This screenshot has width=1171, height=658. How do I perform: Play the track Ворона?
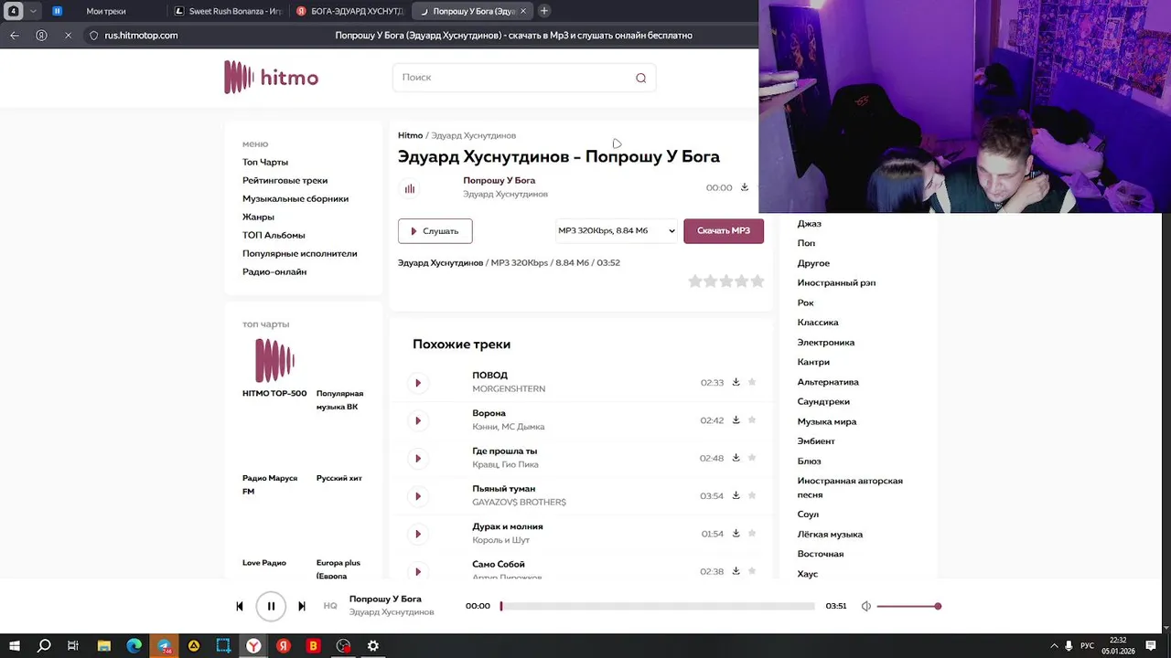click(418, 420)
